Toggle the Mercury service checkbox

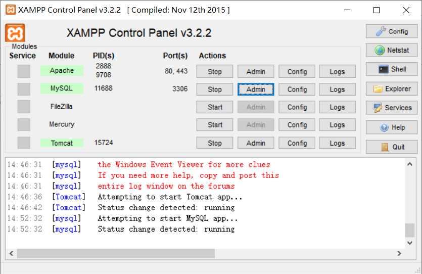[x=24, y=125]
